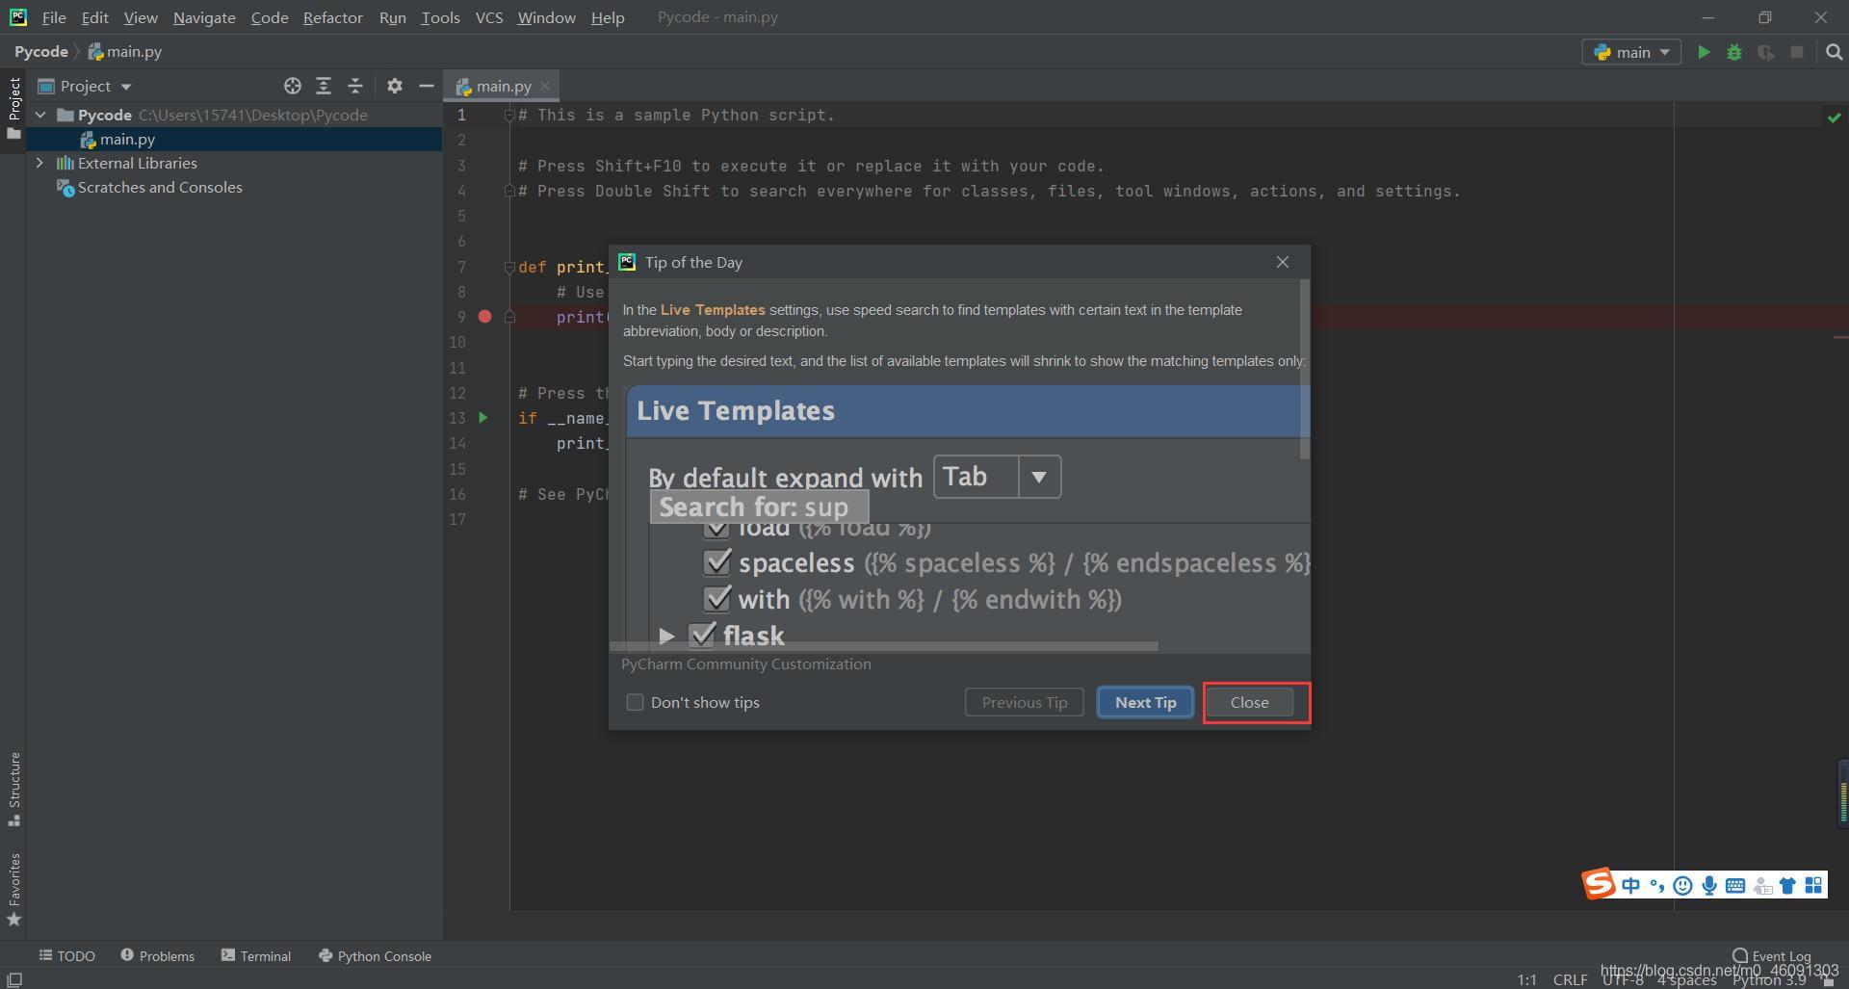The image size is (1849, 989).
Task: Open the File menu
Action: [x=54, y=17]
